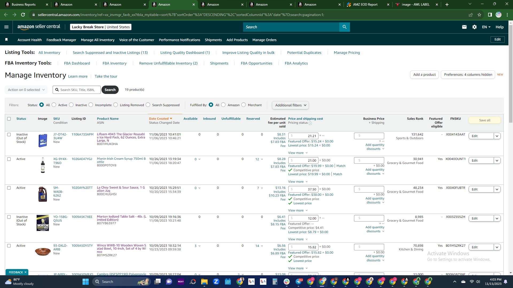Open Edit dropdown arrow for Monin row
Image resolution: width=513 pixels, height=288 pixels.
pos(497,161)
